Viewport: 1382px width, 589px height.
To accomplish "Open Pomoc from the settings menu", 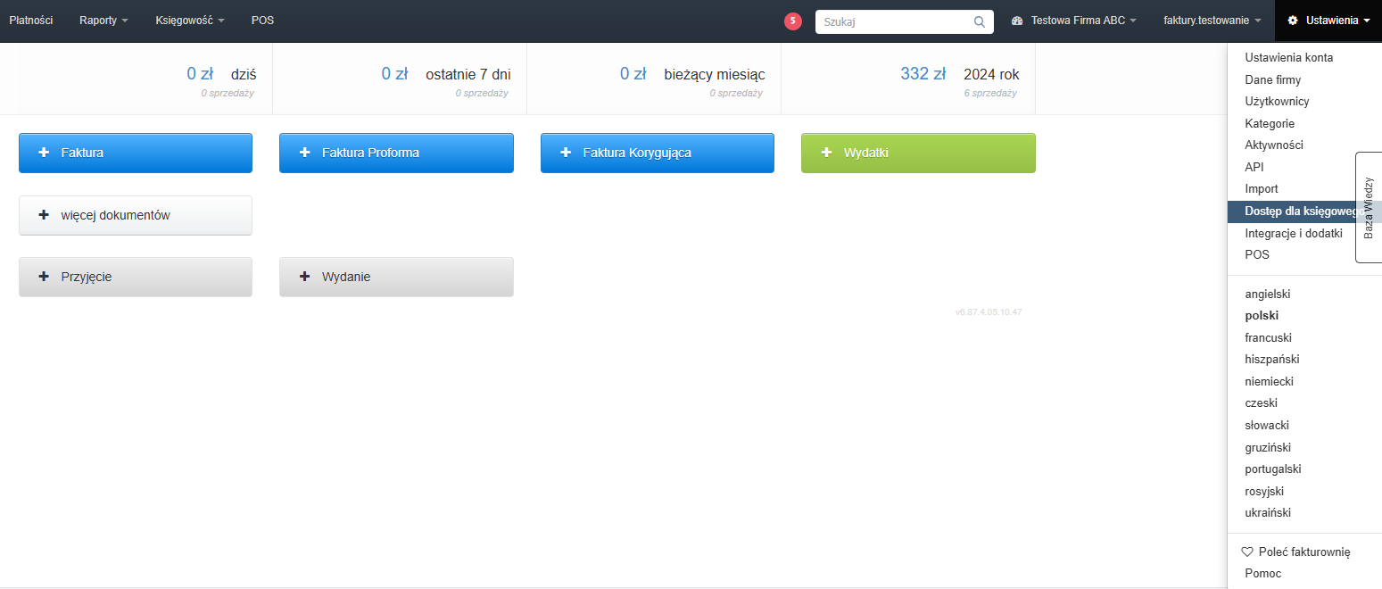I will pos(1262,574).
